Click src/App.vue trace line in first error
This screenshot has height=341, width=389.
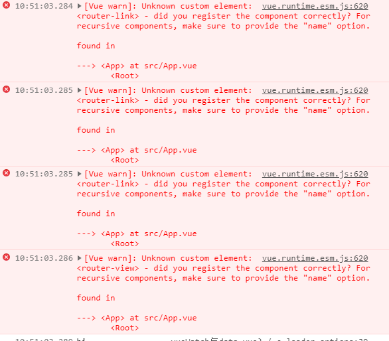click(x=137, y=66)
